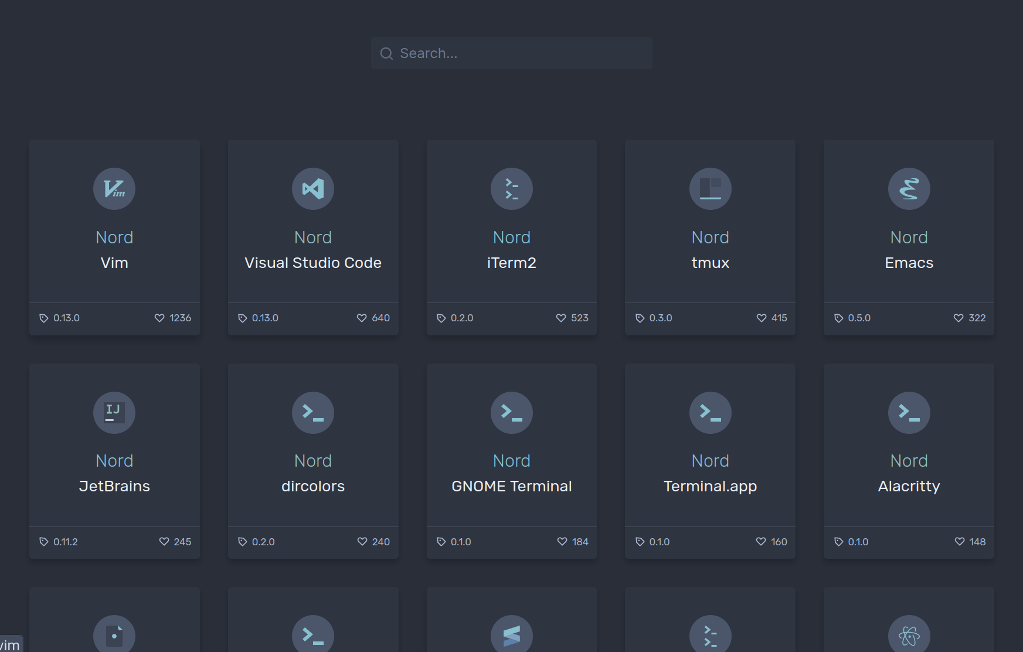
Task: Click the GNOME Terminal icon
Action: coord(511,413)
